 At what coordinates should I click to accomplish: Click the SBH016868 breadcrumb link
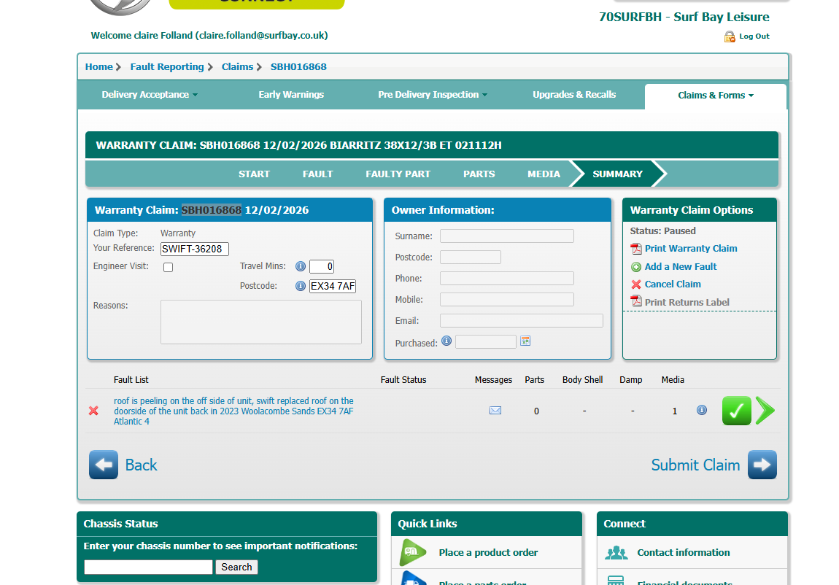[x=298, y=67]
